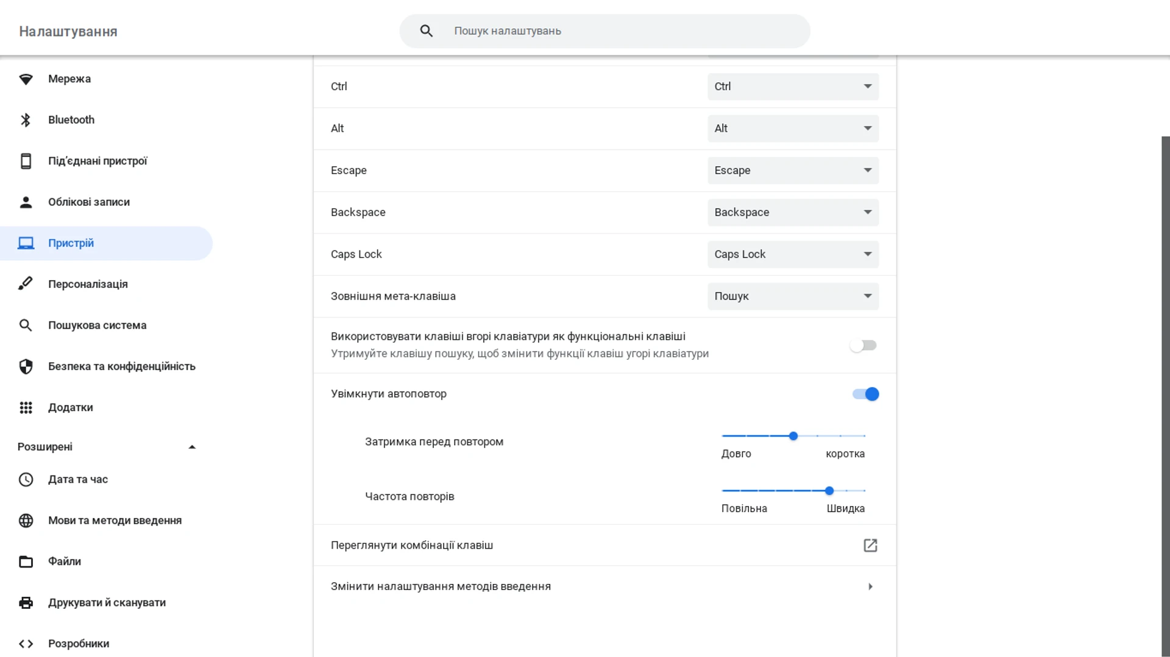The image size is (1170, 657).
Task: Click the Personalization brush icon
Action: 26,284
